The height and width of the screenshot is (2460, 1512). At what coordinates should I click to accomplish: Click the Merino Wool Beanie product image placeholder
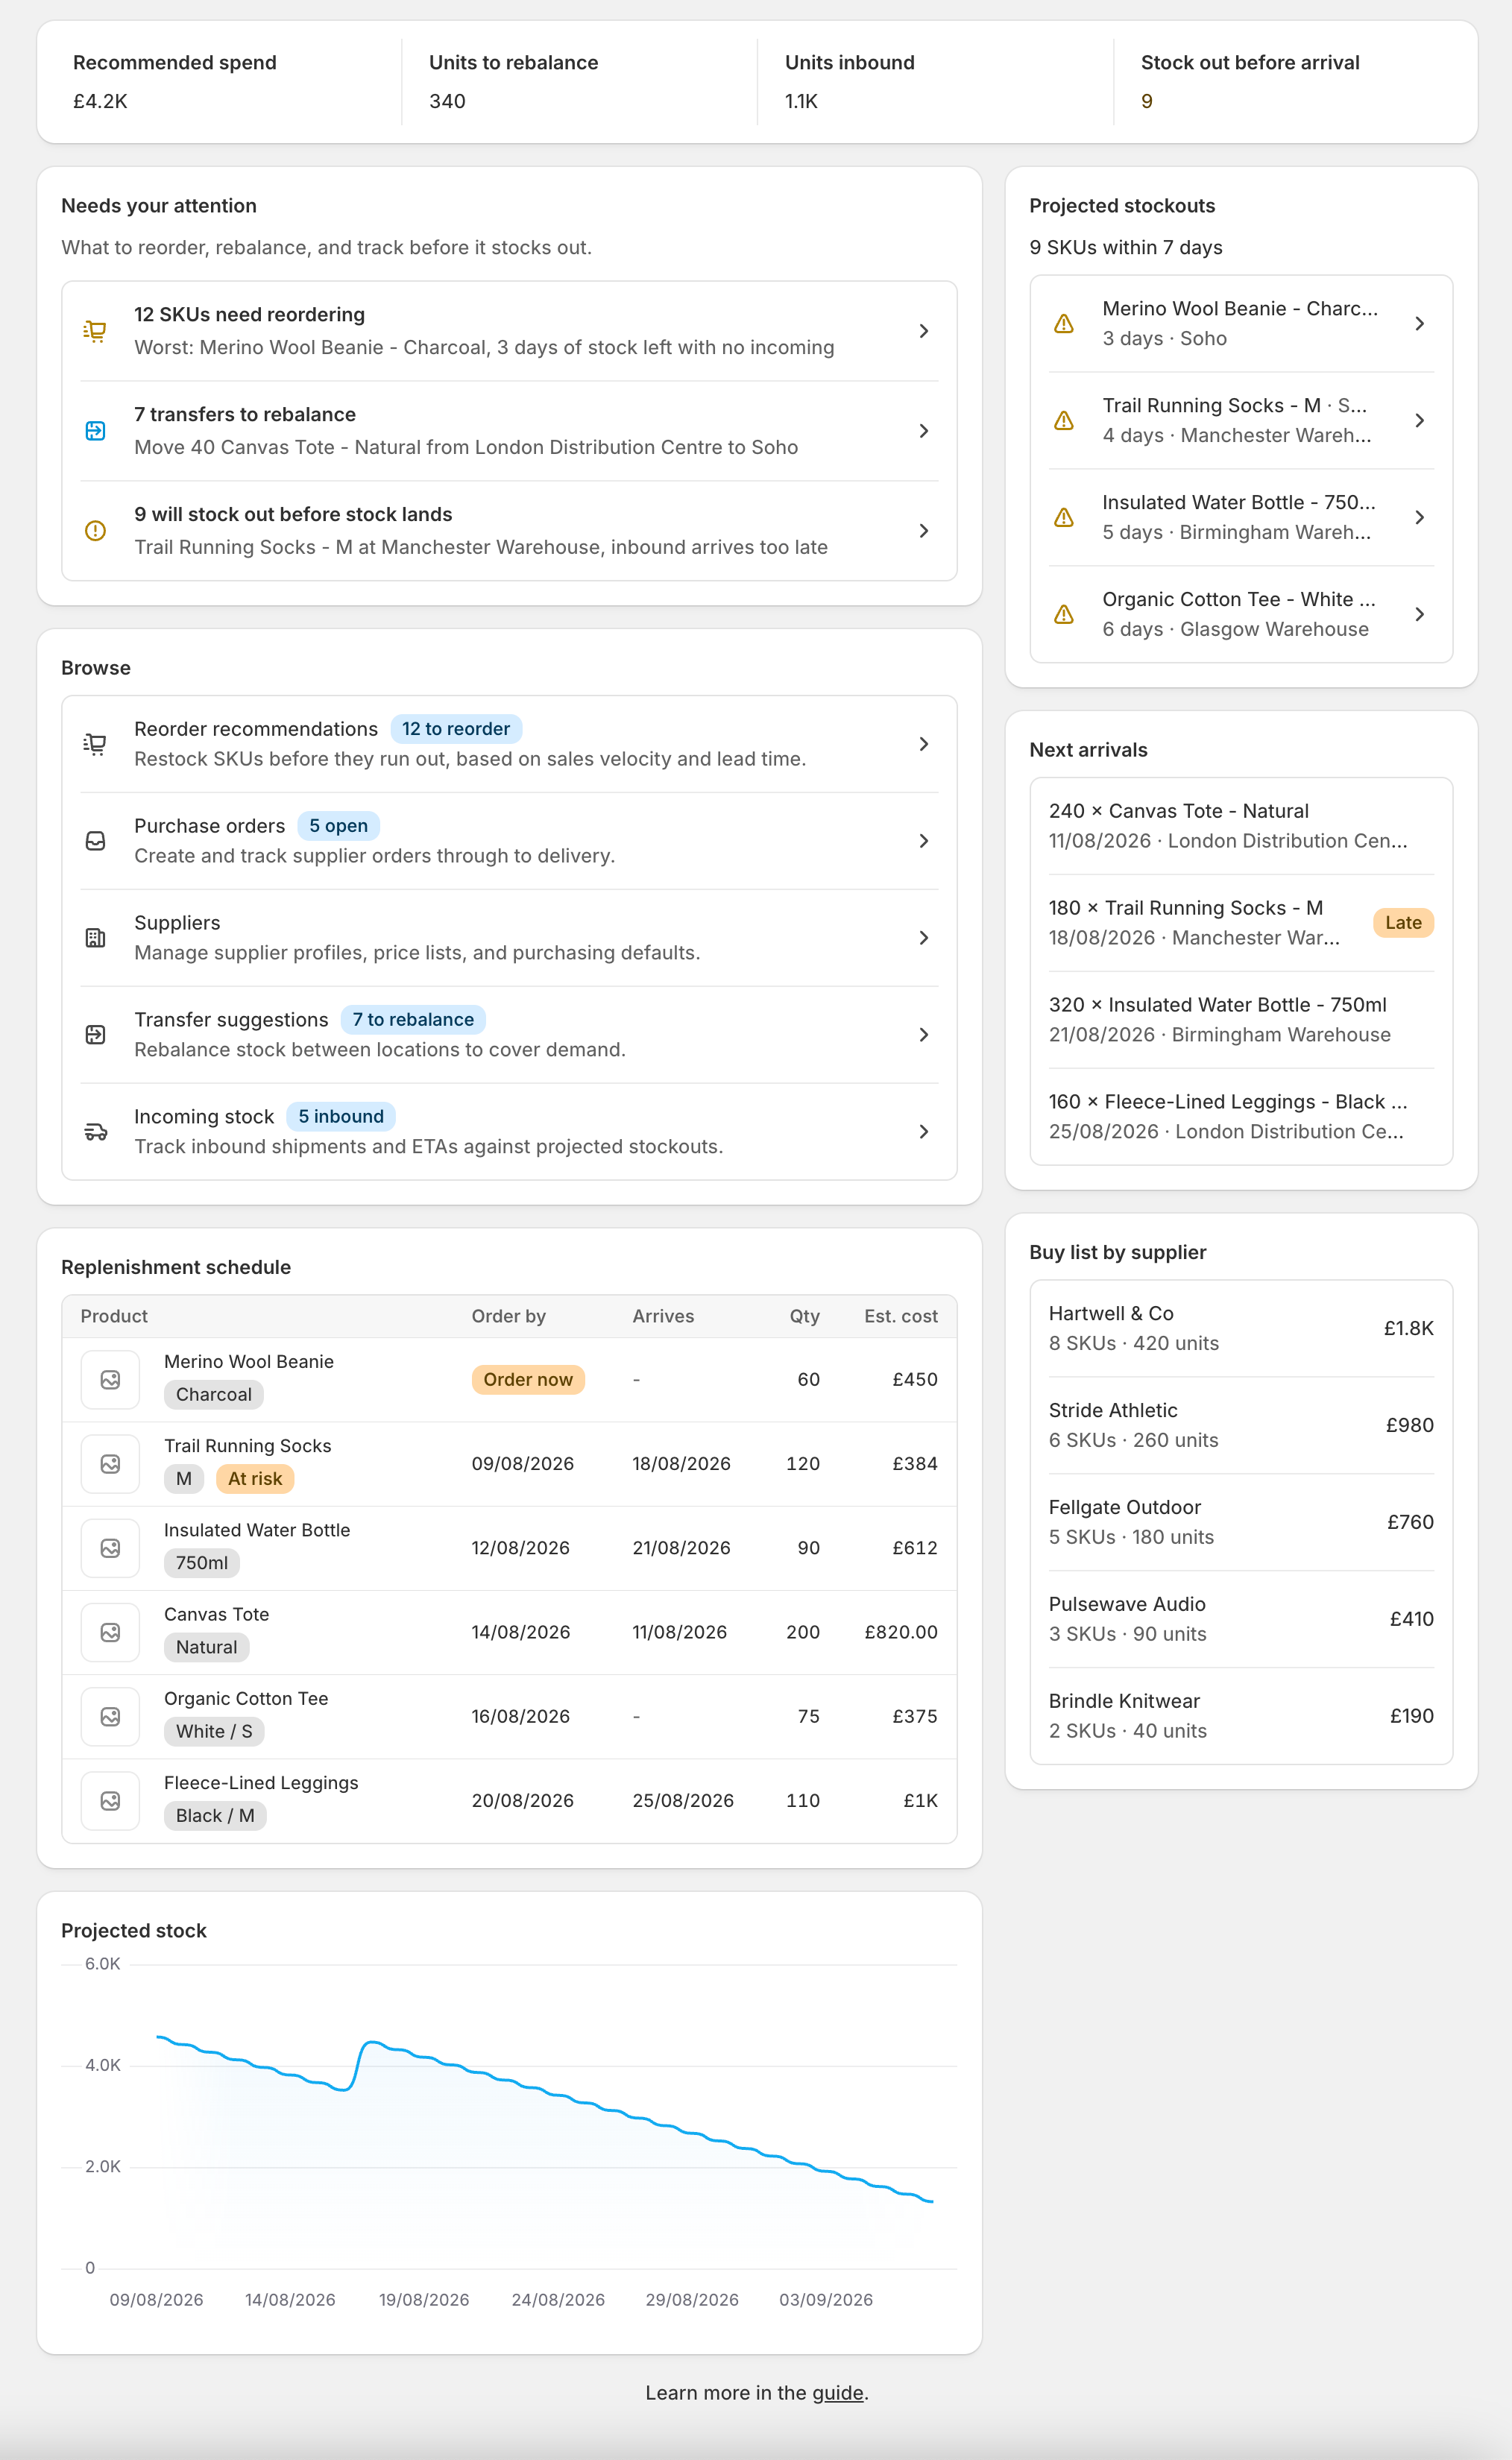tap(110, 1379)
